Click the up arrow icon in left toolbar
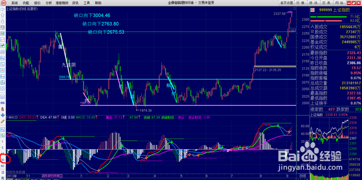 [3, 15]
